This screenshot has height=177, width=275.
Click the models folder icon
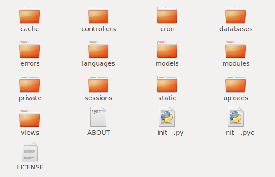167,50
